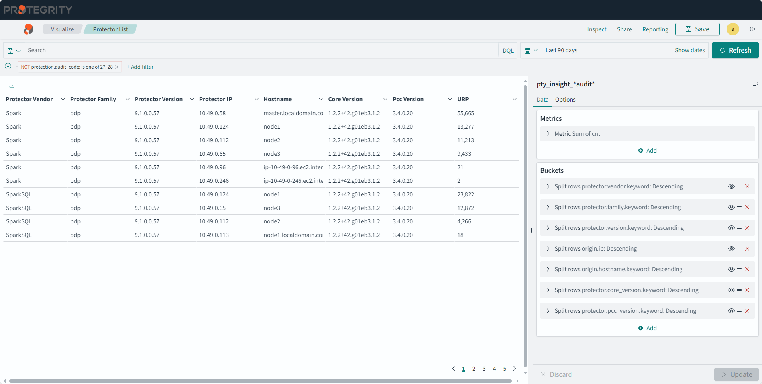The width and height of the screenshot is (762, 384).
Task: Toggle visibility of protector.vendor.keyword bucket
Action: point(731,186)
